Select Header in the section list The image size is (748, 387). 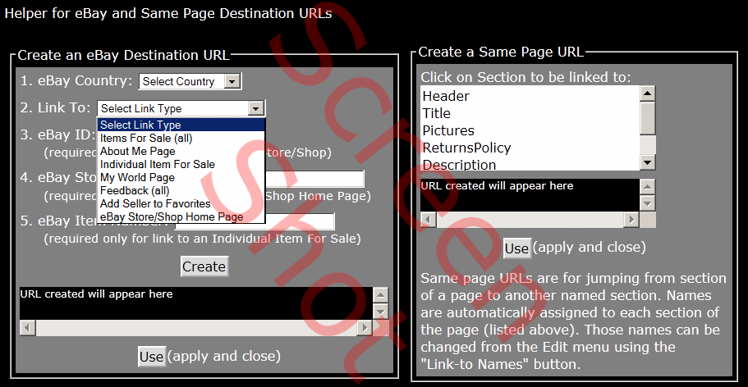pyautogui.click(x=530, y=96)
